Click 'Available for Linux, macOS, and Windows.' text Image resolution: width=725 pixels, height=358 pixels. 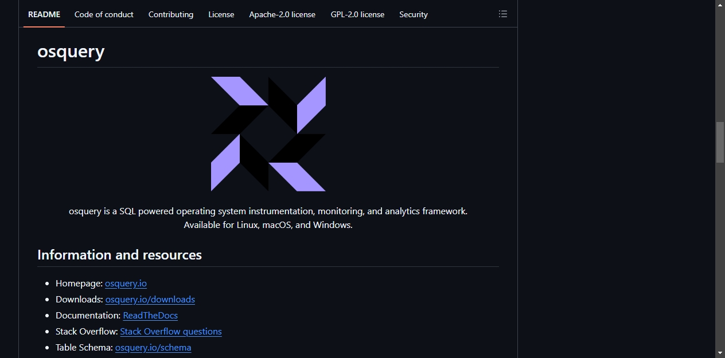[x=268, y=225]
